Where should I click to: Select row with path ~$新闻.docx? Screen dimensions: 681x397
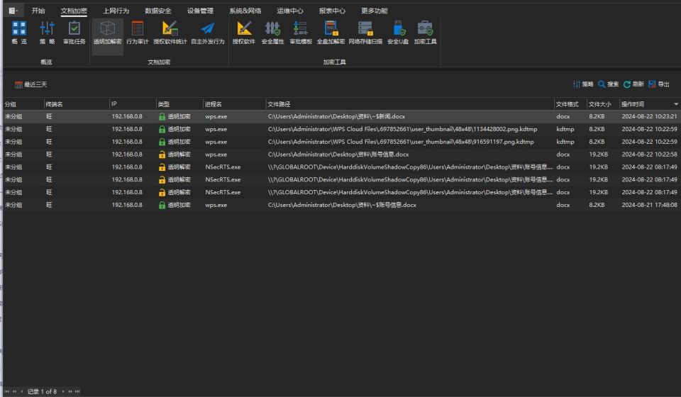click(342, 117)
